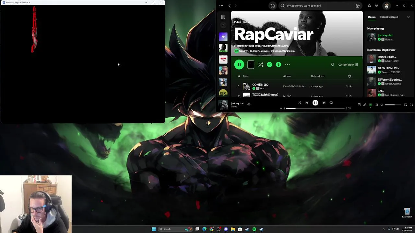This screenshot has height=233, width=415.
Task: Mute Spotify with the speaker icon
Action: [x=382, y=105]
